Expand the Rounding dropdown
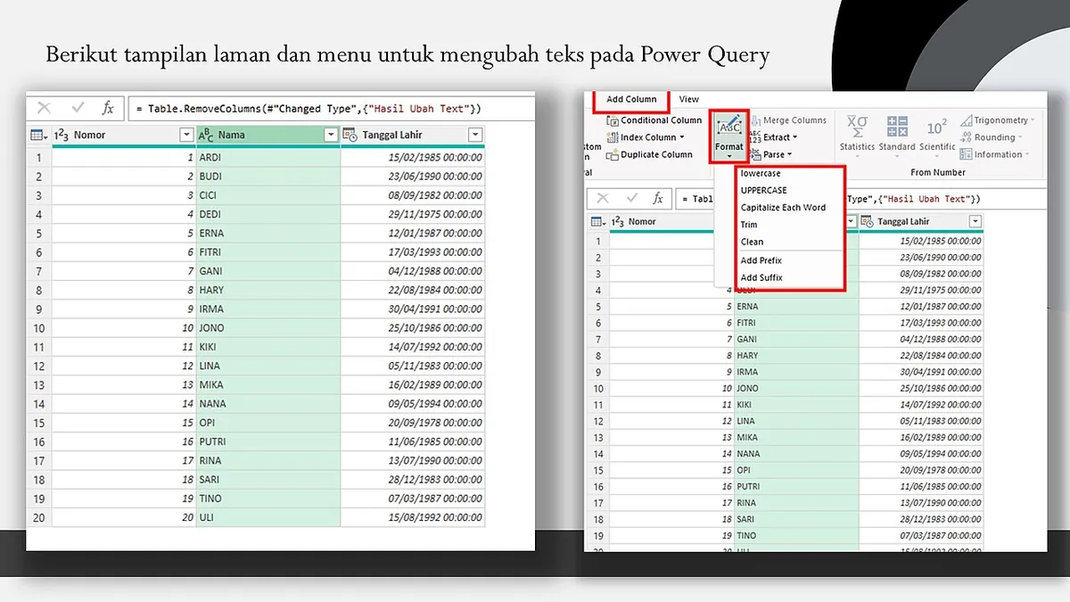 click(1020, 137)
